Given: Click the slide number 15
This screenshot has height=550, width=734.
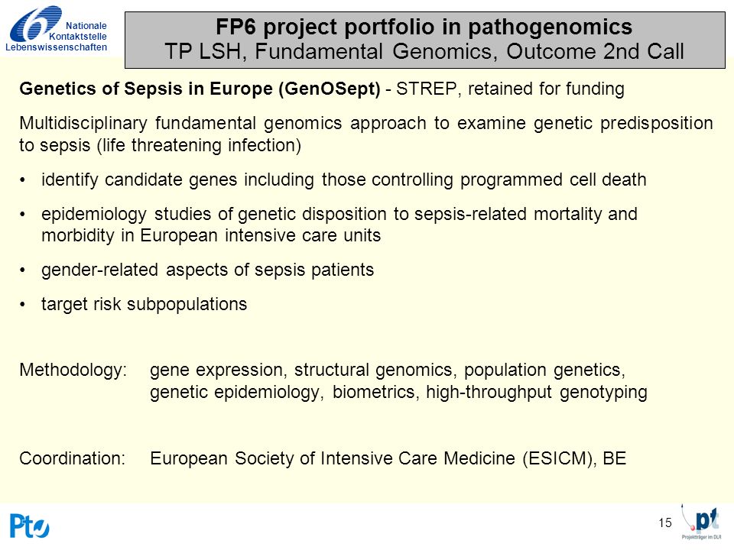Looking at the screenshot, I should (x=664, y=522).
